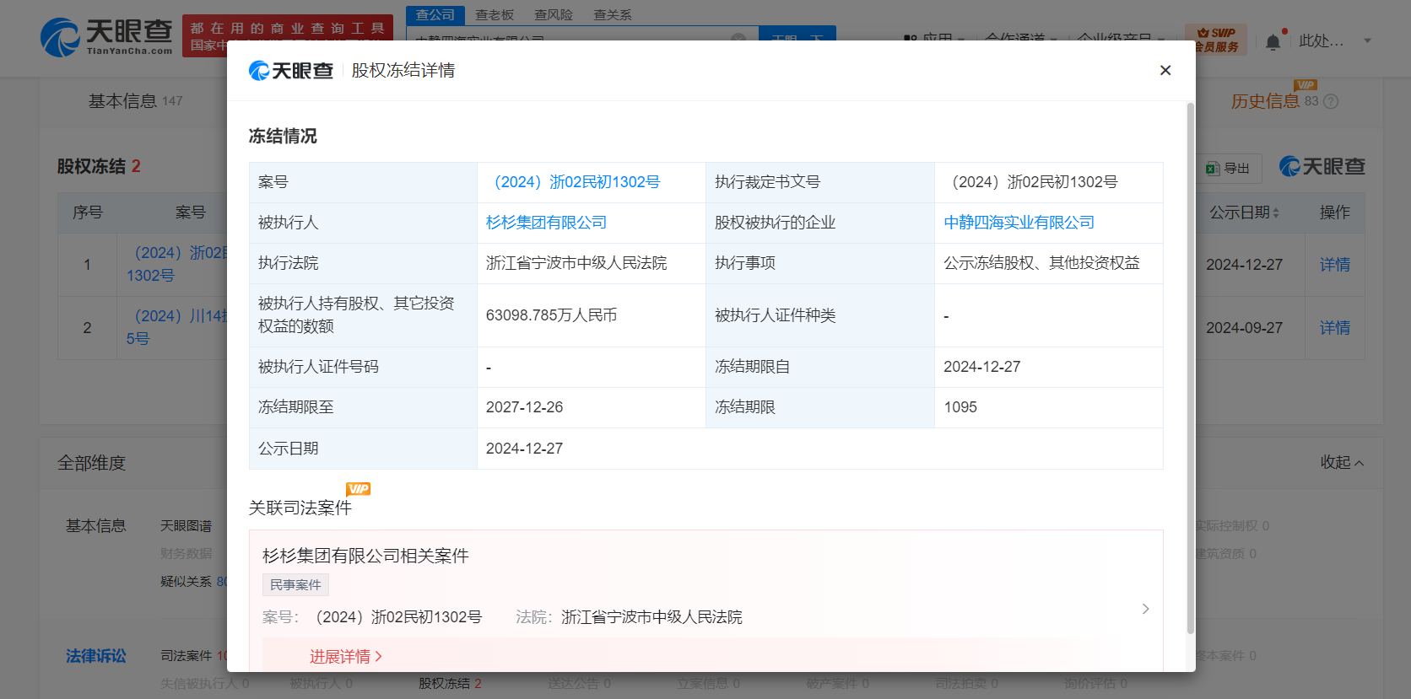The height and width of the screenshot is (699, 1411).
Task: Open 详情 for the 2024-09-27 row
Action: pos(1334,328)
